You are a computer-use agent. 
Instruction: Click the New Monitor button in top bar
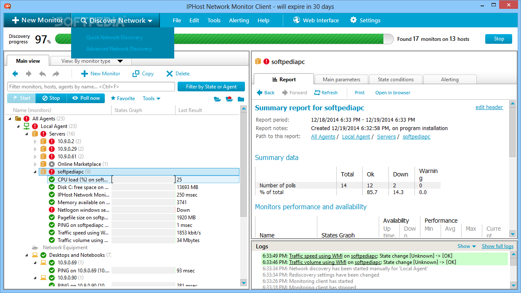[37, 20]
